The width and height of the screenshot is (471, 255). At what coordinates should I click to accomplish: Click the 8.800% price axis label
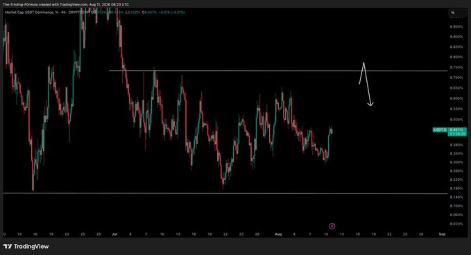[x=456, y=57]
